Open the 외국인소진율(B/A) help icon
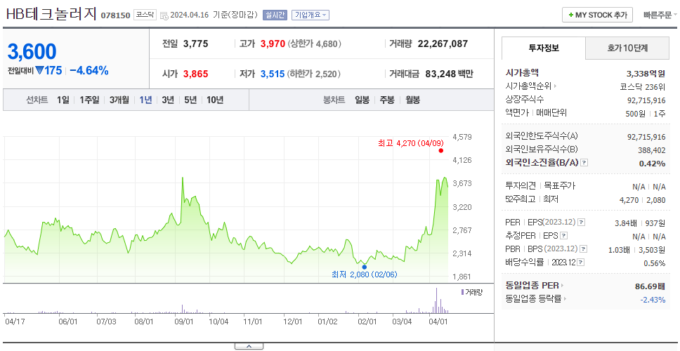680x351 pixels. (x=584, y=163)
